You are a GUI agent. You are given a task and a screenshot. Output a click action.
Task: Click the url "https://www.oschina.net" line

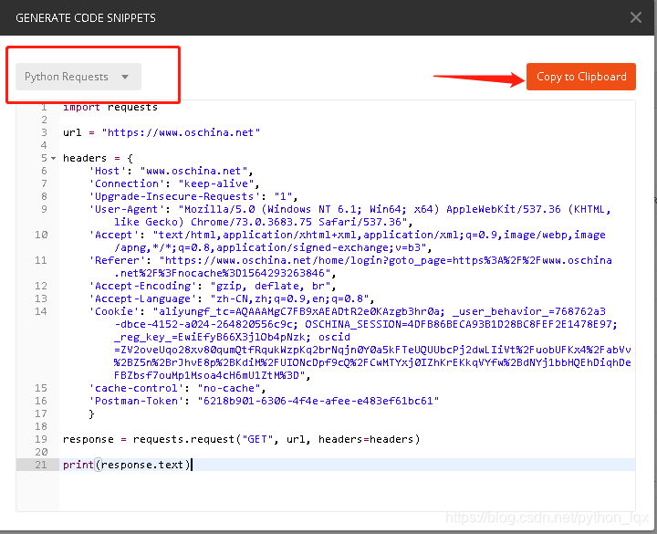click(162, 132)
